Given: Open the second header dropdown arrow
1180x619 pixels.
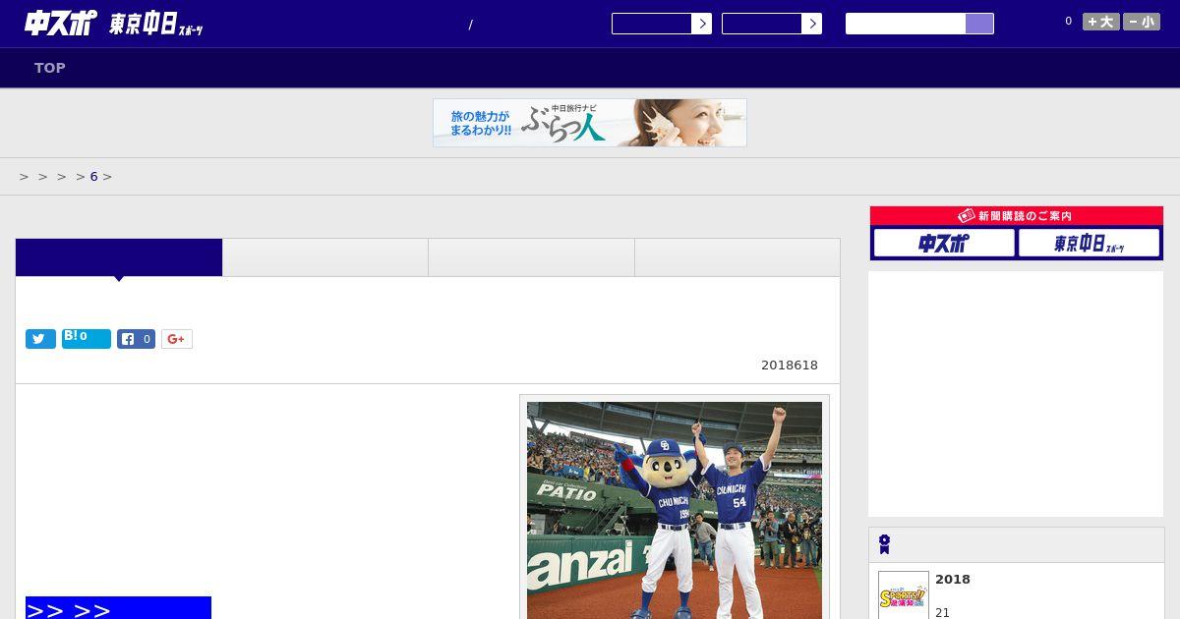Looking at the screenshot, I should coord(811,24).
